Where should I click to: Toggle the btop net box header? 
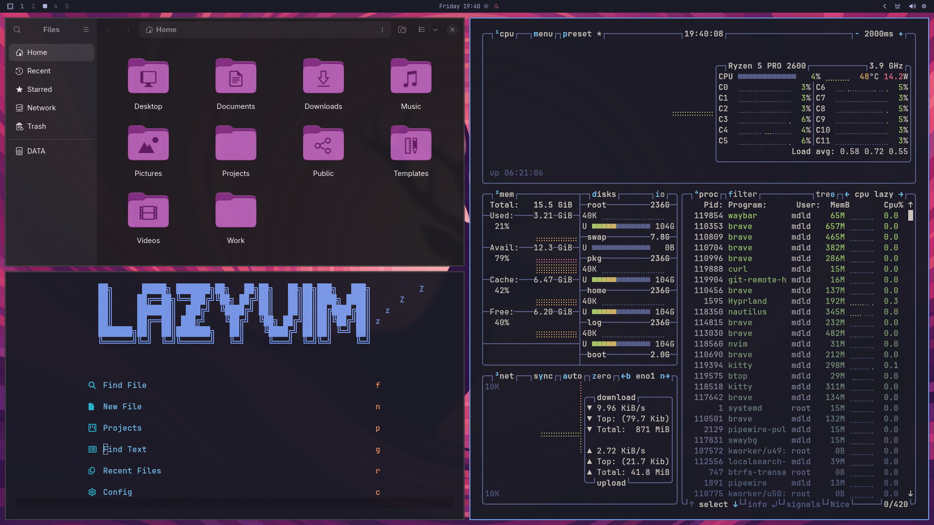point(504,376)
